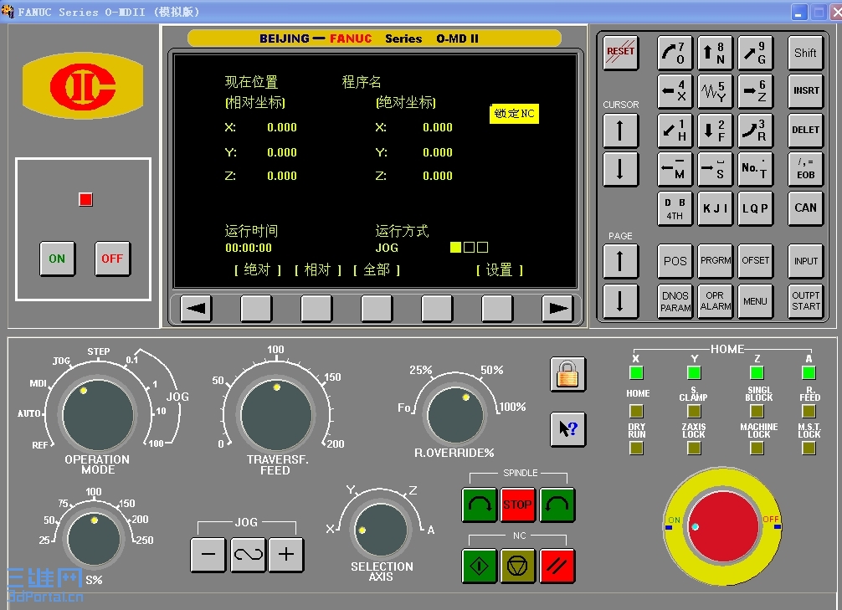Click the JOG plus direction button
The width and height of the screenshot is (842, 610).
point(286,555)
